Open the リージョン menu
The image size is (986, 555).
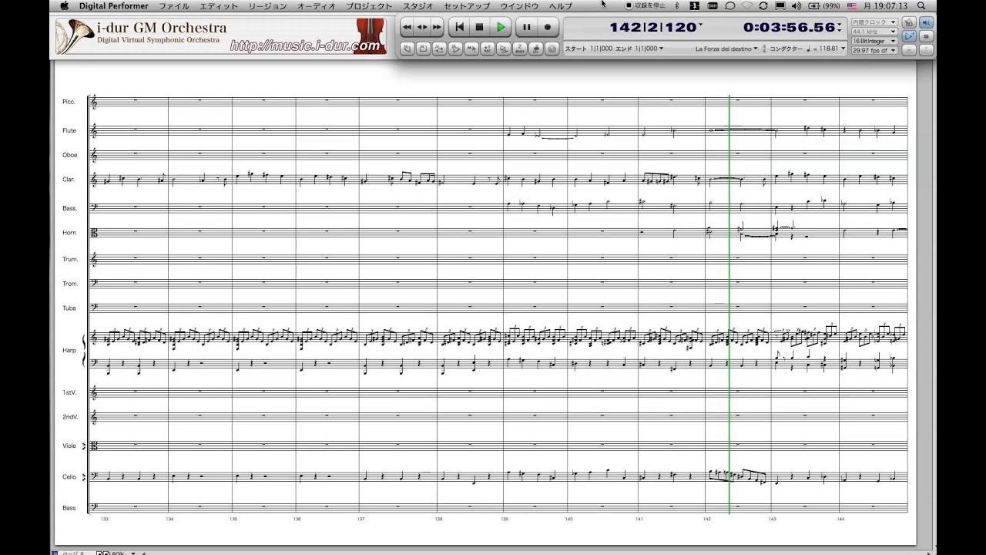[267, 6]
